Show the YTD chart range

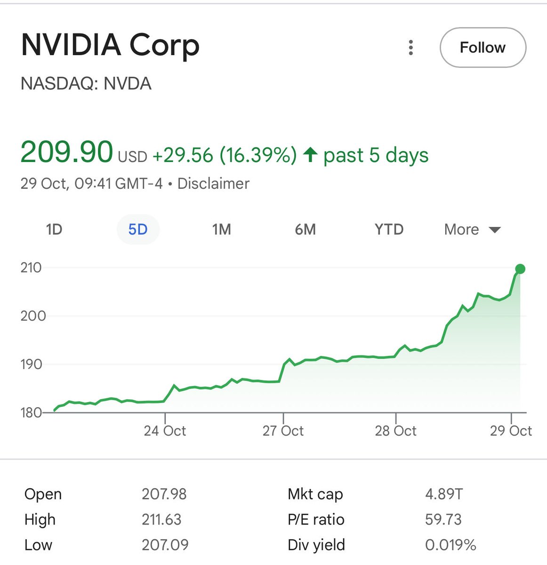point(389,229)
